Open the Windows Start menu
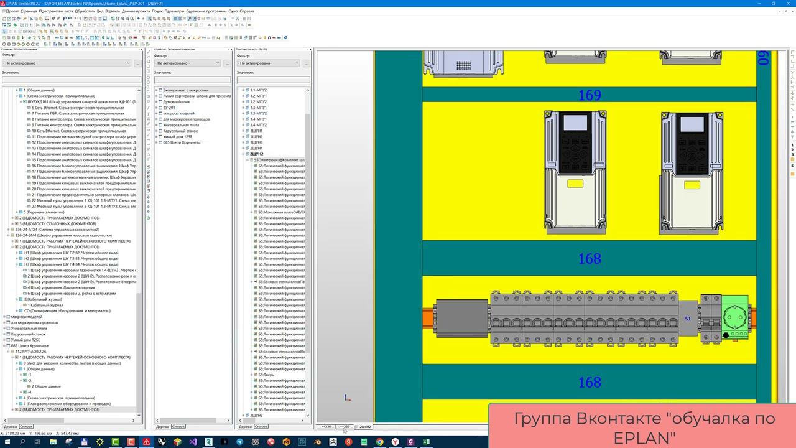 7,442
